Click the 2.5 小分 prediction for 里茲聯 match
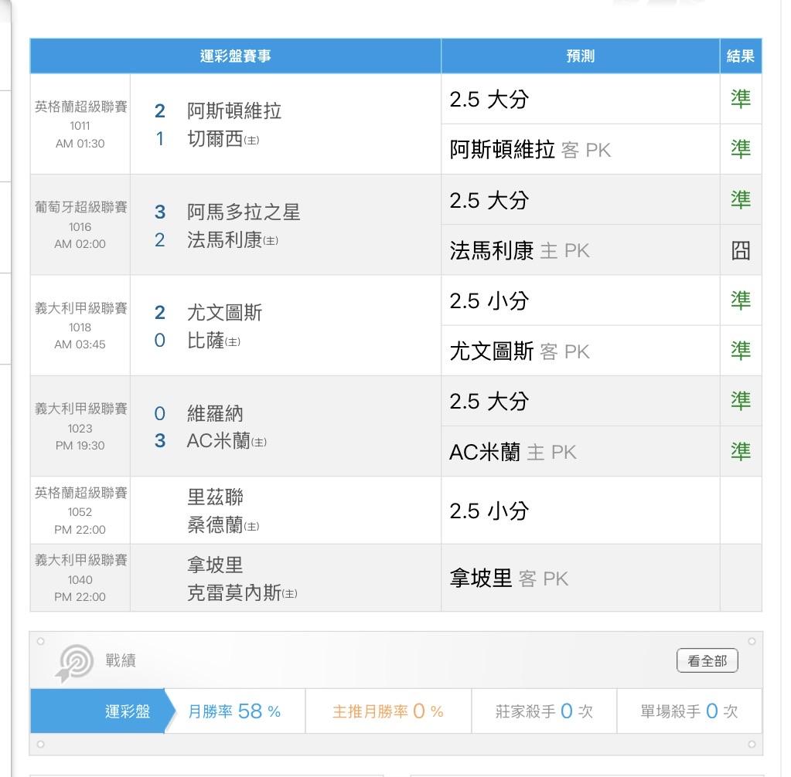Image resolution: width=791 pixels, height=777 pixels. pos(489,511)
